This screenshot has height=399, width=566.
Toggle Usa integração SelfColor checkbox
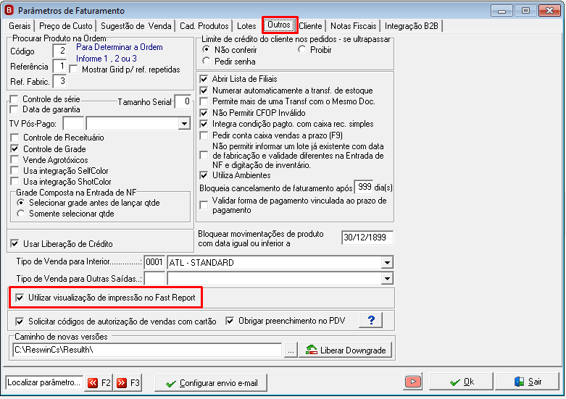[x=14, y=171]
